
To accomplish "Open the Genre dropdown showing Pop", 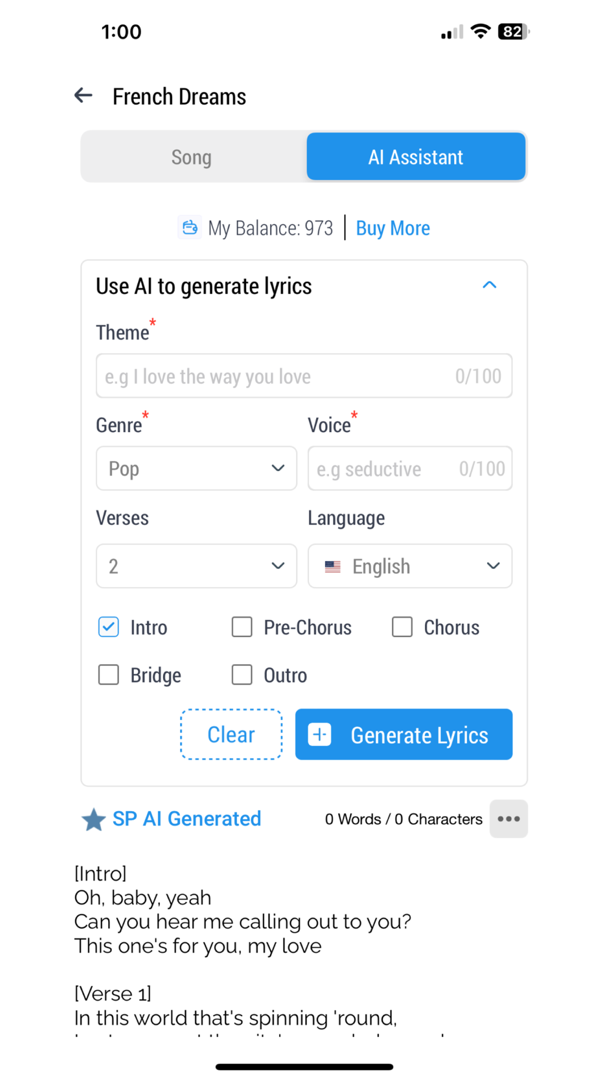I will 196,469.
